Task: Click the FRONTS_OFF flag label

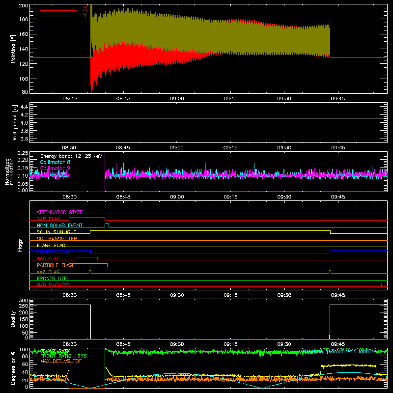Action: coord(52,279)
